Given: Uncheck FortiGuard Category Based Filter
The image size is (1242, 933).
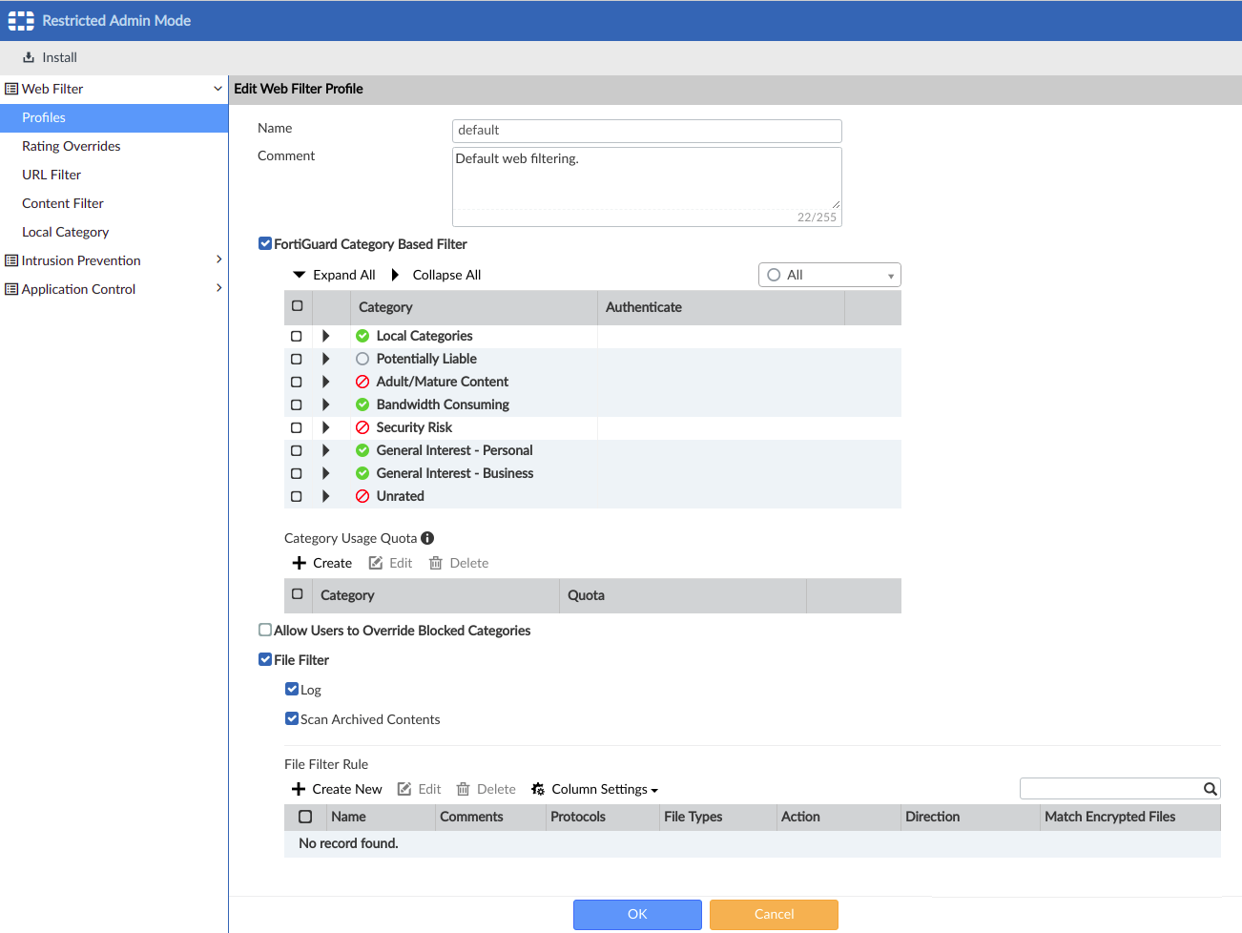Looking at the screenshot, I should click(x=265, y=244).
